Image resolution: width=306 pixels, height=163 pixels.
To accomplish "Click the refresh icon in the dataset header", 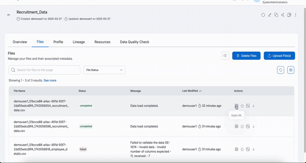I will (x=263, y=15).
